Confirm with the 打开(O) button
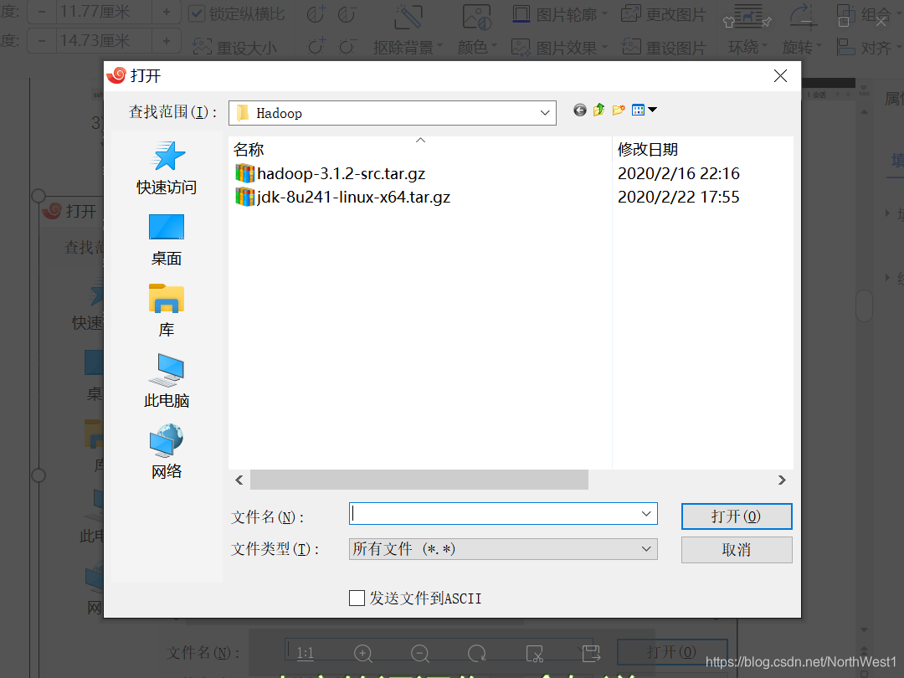This screenshot has height=678, width=904. 737,516
